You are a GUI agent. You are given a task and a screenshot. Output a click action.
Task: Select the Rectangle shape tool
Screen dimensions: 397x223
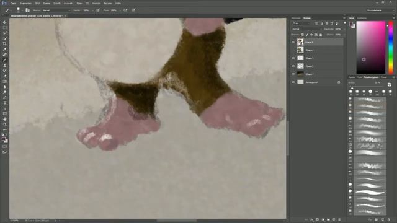coord(4,114)
